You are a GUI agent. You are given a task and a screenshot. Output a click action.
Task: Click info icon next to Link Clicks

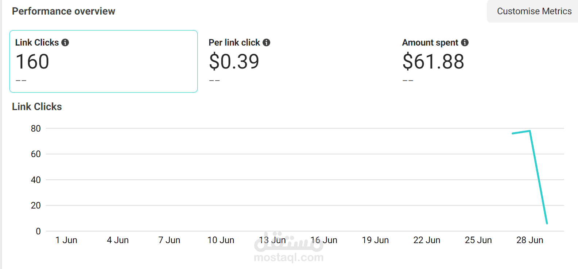pos(65,43)
